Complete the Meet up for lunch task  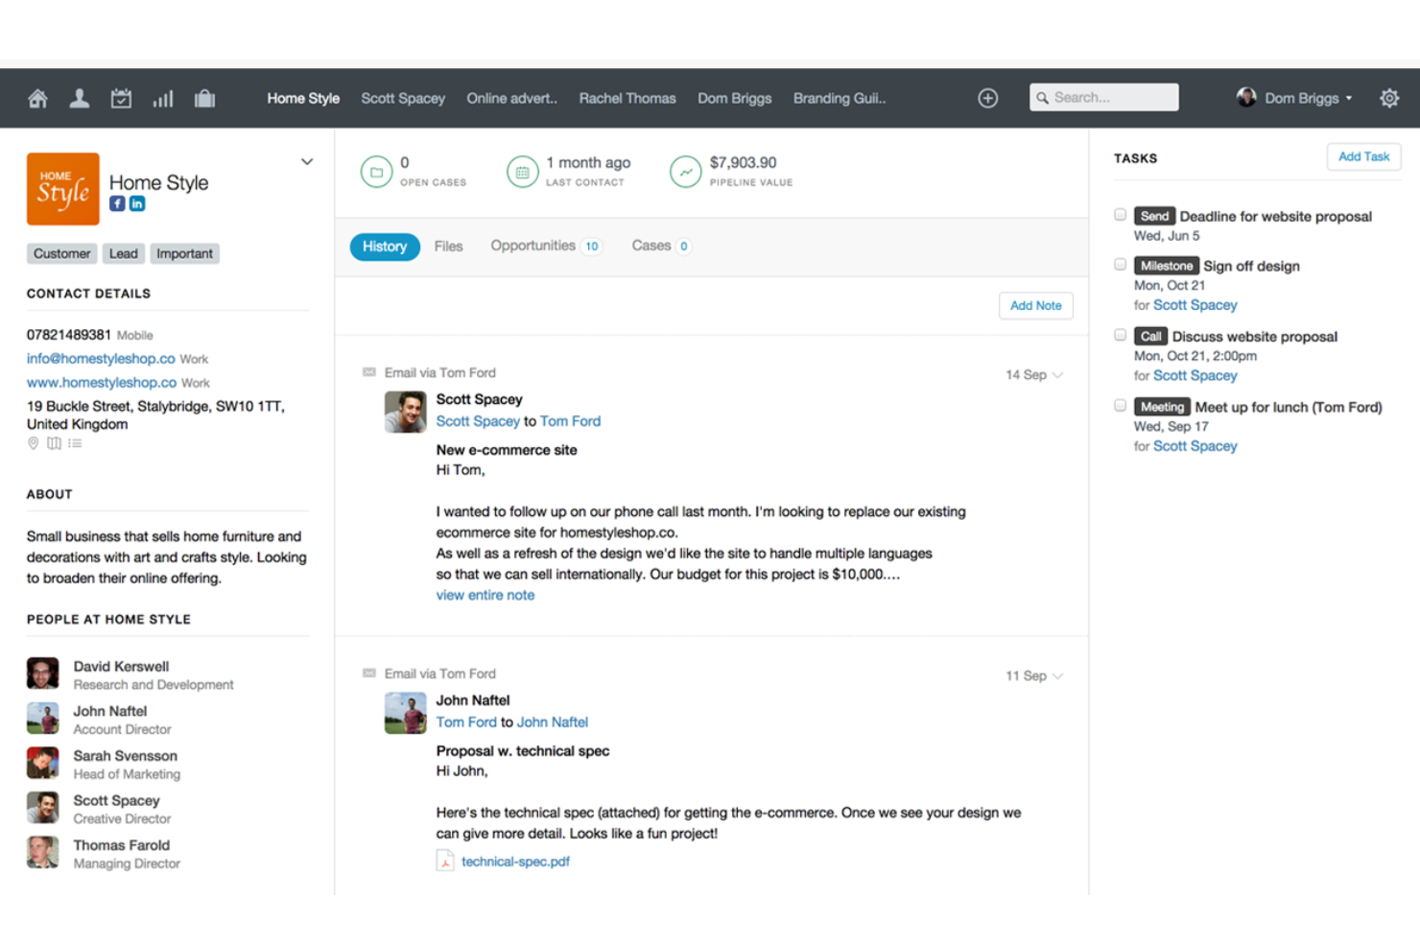[1120, 405]
